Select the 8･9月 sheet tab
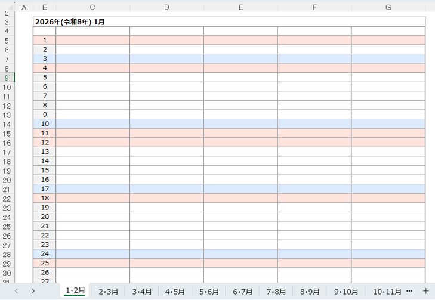This screenshot has height=300, width=435. click(x=310, y=292)
